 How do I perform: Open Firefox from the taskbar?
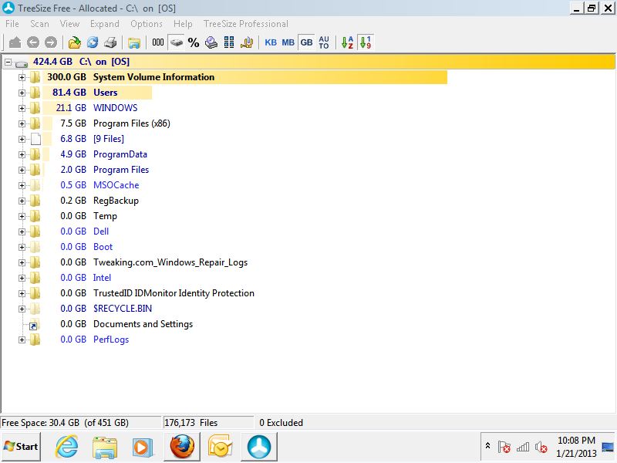tap(182, 447)
